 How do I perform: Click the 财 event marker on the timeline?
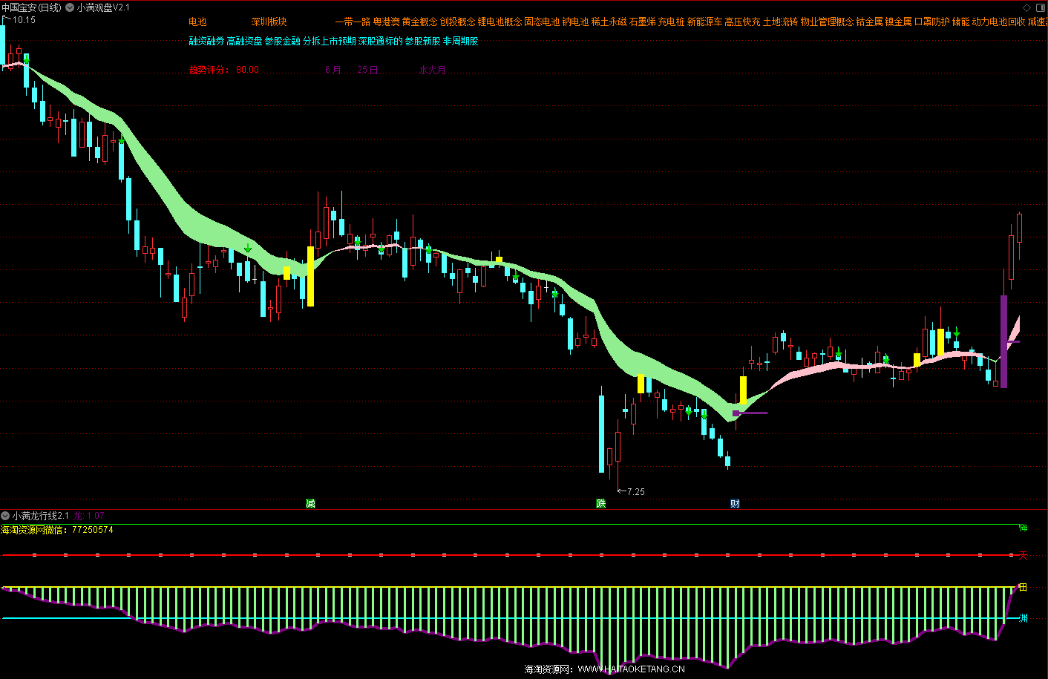click(x=735, y=504)
